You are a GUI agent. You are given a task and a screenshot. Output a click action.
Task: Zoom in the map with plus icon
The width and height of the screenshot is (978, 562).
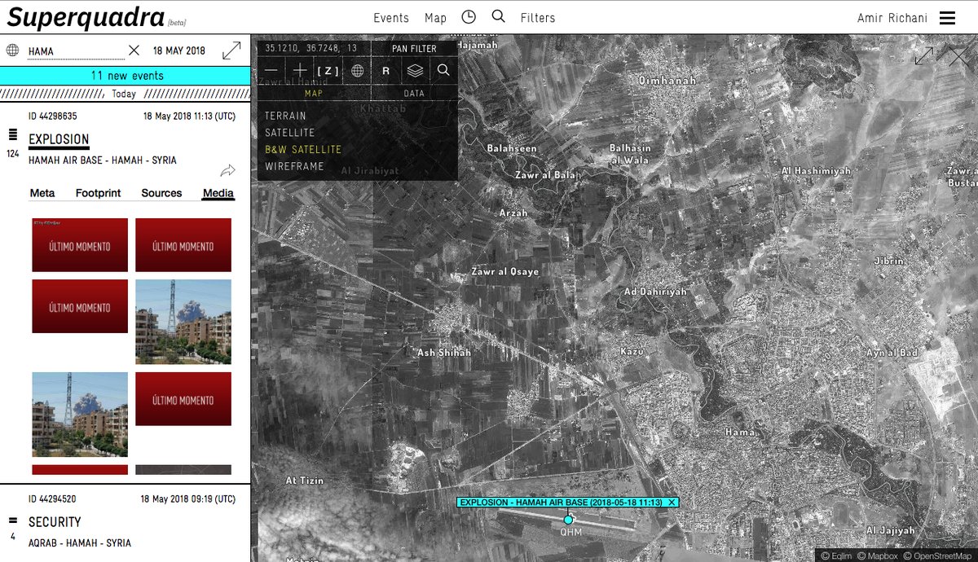[x=300, y=71]
